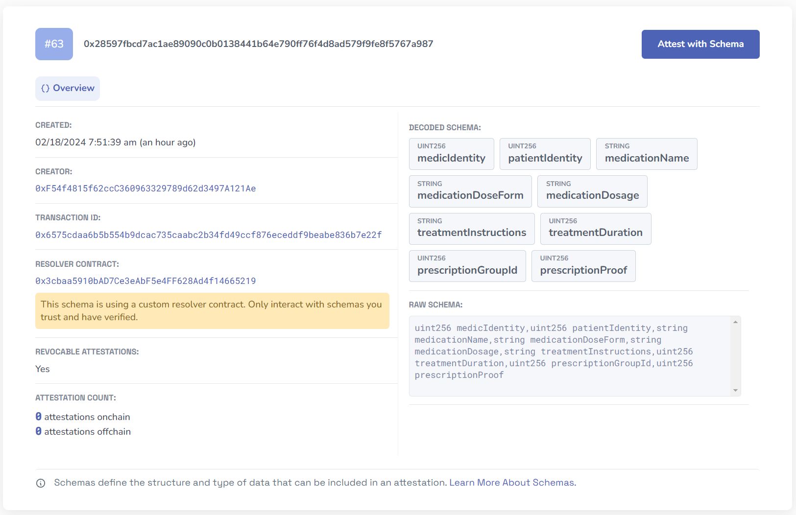Screen dimensions: 796x515
Task: Select the treatmentInstructions field chip
Action: (472, 229)
